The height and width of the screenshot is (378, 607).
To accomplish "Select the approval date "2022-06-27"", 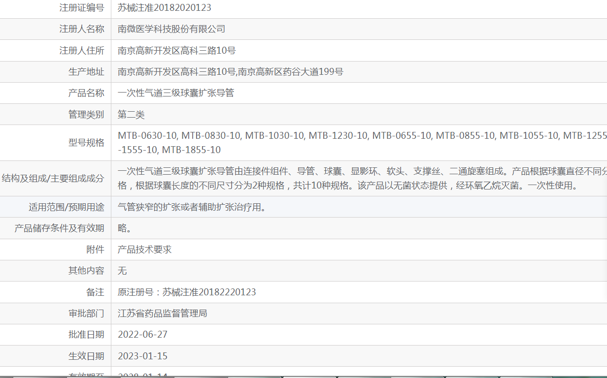I will [x=143, y=335].
